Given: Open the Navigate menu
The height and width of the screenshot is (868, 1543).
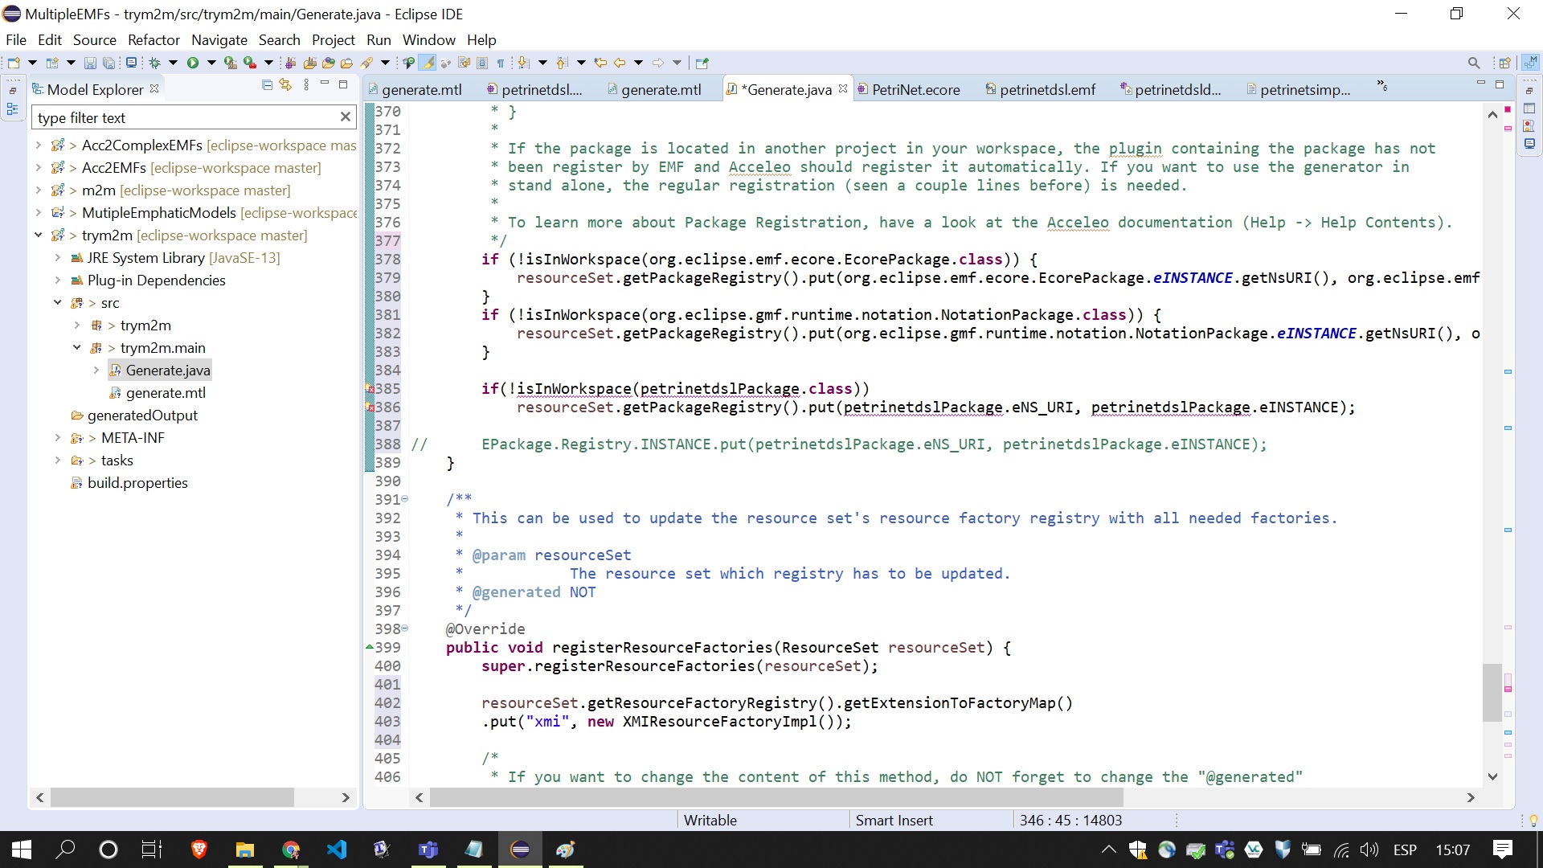Looking at the screenshot, I should (219, 40).
